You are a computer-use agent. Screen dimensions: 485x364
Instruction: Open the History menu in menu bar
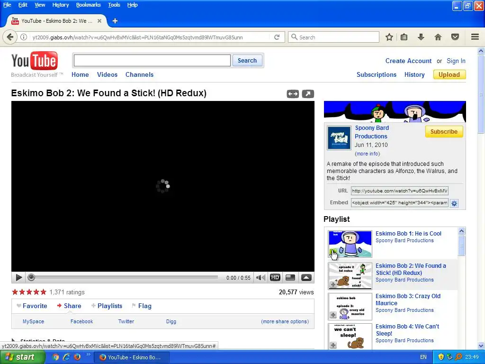pos(60,5)
